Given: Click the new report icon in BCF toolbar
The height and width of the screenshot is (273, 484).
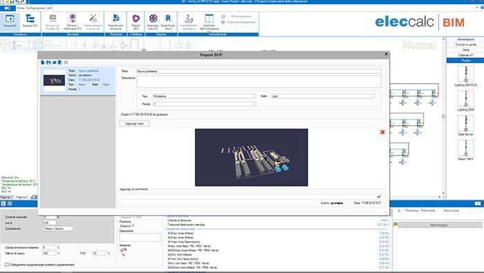Looking at the screenshot, I should click(43, 62).
